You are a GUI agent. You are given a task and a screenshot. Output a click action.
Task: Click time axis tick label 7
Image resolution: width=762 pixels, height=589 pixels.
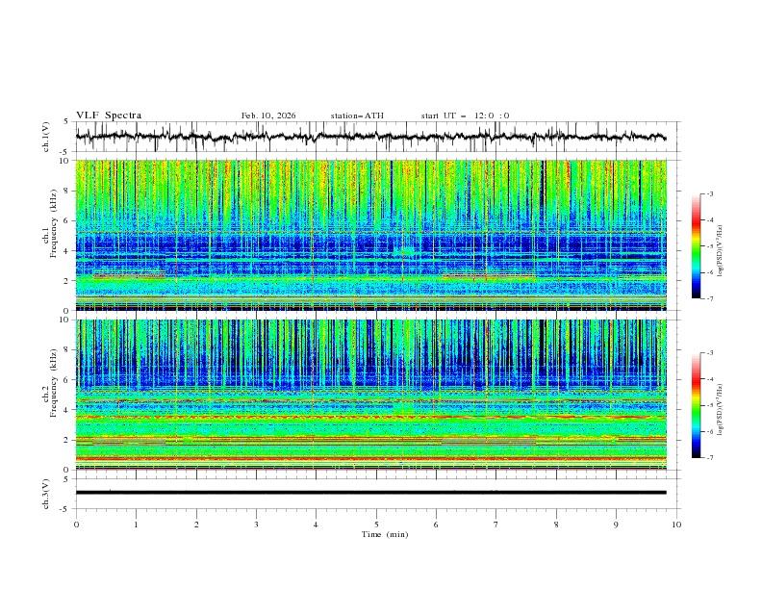[496, 525]
